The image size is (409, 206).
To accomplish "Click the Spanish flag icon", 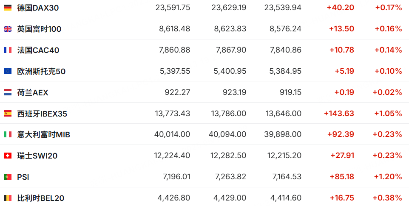I will [x=8, y=114].
